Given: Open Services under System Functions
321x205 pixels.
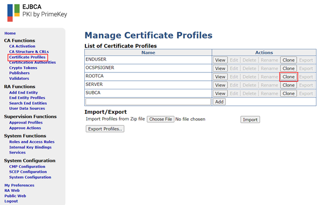Looking at the screenshot, I should coord(17,153).
